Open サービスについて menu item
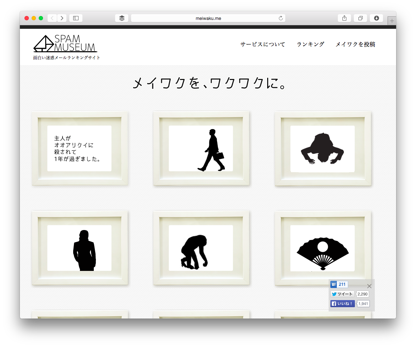 click(x=263, y=44)
